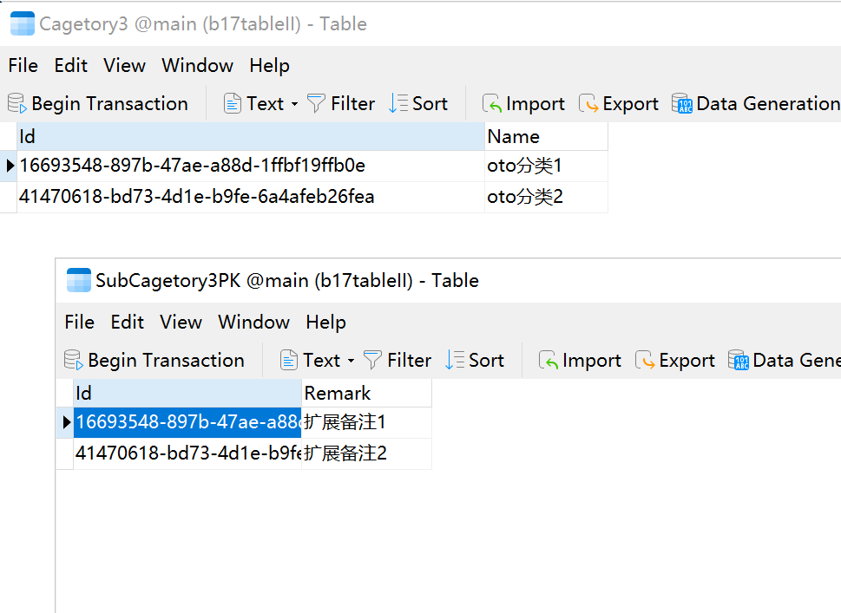Click Sort label in SubCagetory3PK toolbar
Image resolution: width=841 pixels, height=613 pixels.
(x=486, y=360)
